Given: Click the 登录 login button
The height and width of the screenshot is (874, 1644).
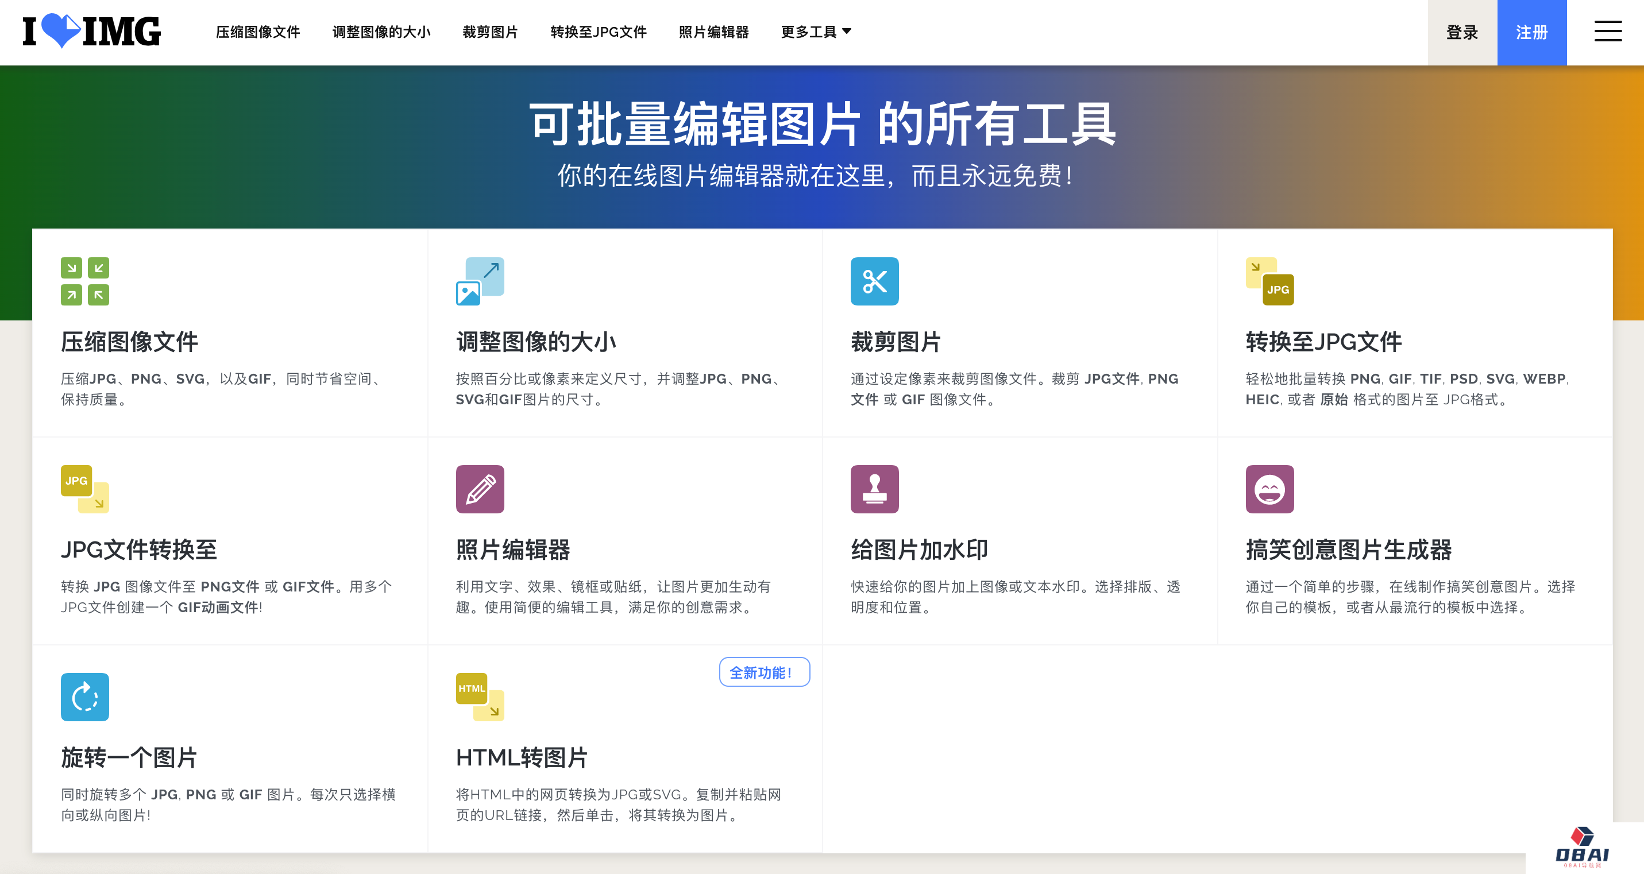Looking at the screenshot, I should [x=1461, y=33].
